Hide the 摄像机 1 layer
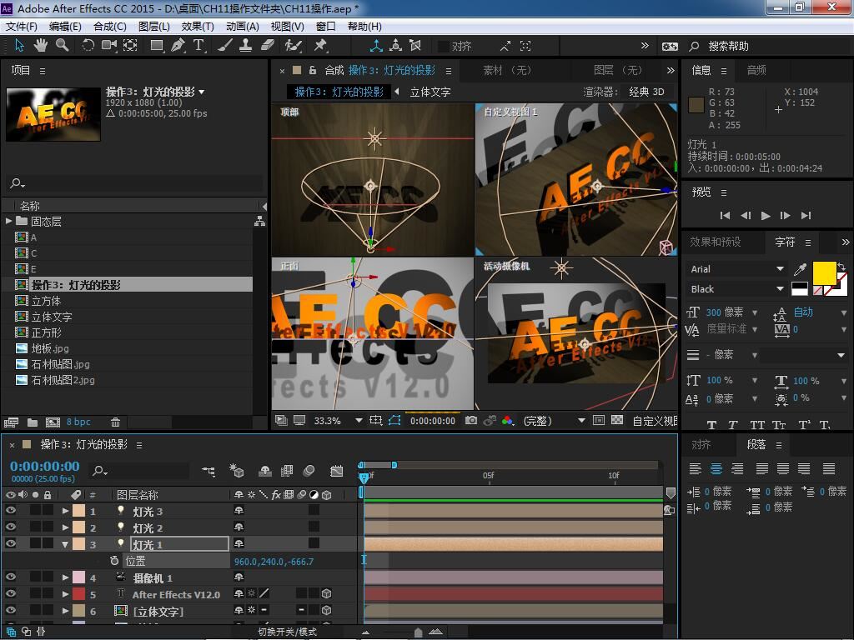 [x=10, y=577]
